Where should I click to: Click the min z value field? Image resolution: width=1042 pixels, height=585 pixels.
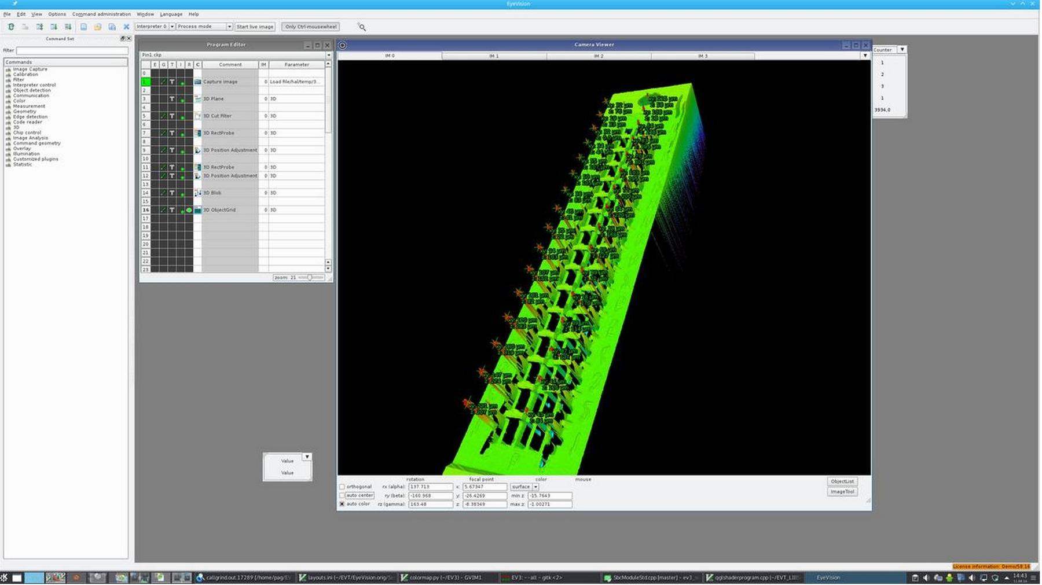pos(550,496)
